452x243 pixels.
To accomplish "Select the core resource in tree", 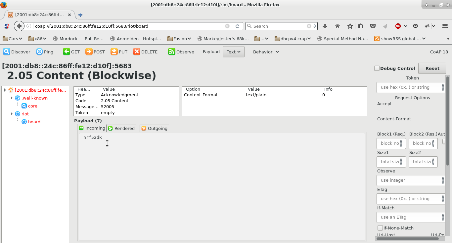I will pos(32,106).
